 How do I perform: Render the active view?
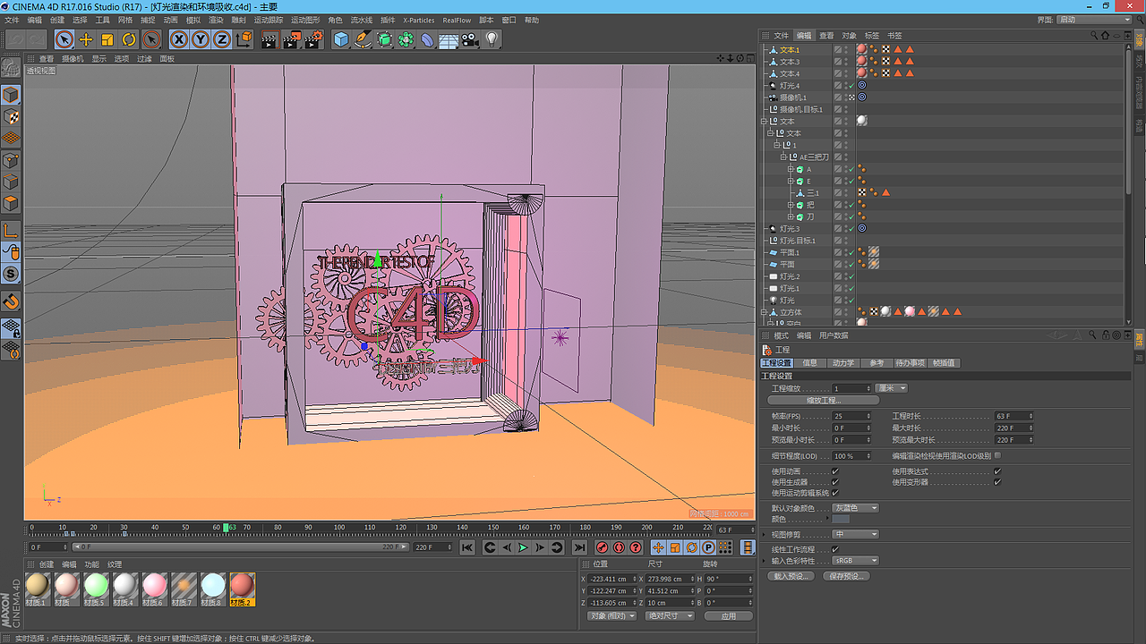click(269, 39)
